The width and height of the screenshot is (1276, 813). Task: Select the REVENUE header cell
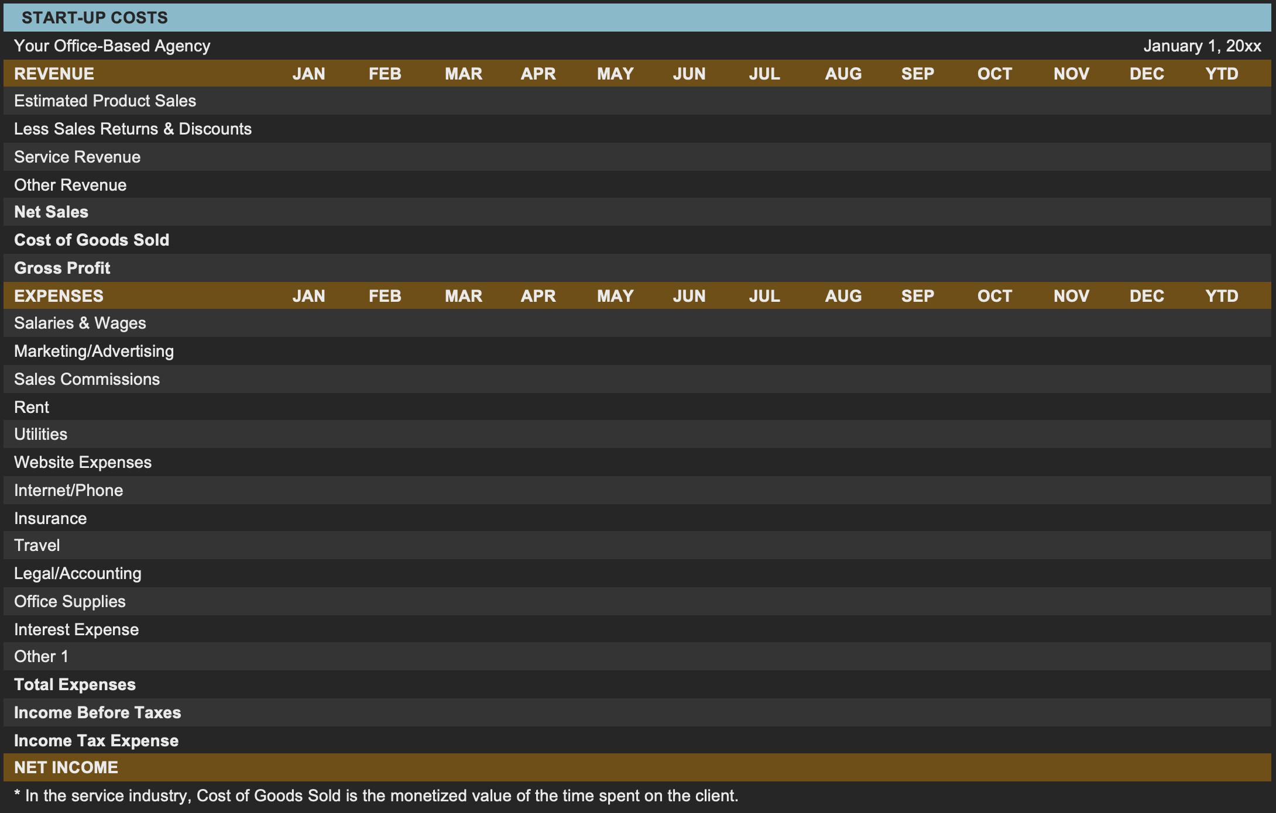[54, 74]
